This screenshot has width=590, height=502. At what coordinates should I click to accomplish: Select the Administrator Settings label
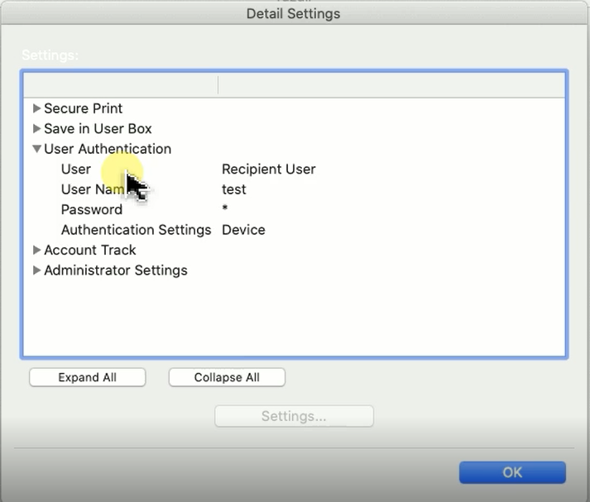[x=116, y=270]
